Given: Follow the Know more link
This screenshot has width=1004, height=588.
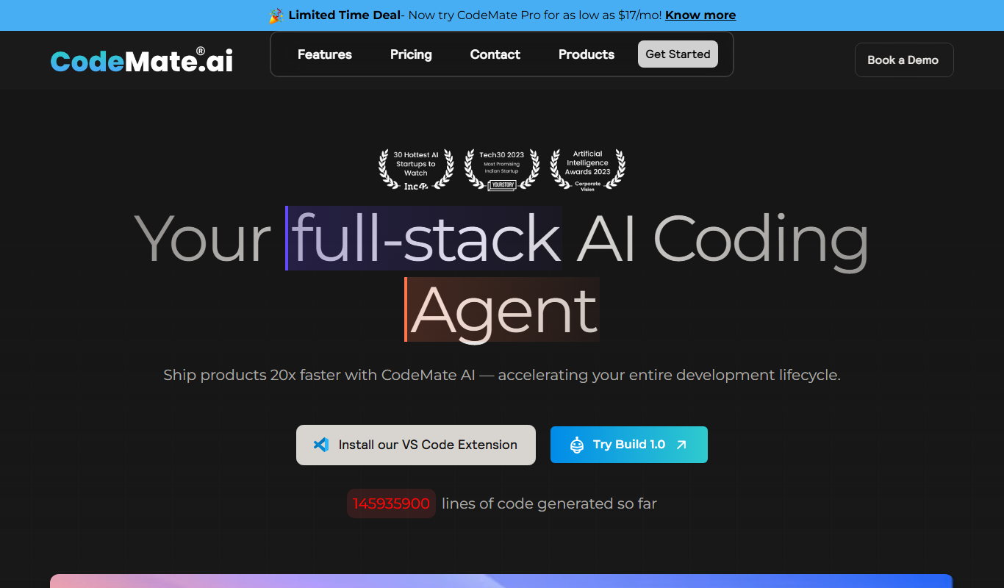Looking at the screenshot, I should (700, 15).
